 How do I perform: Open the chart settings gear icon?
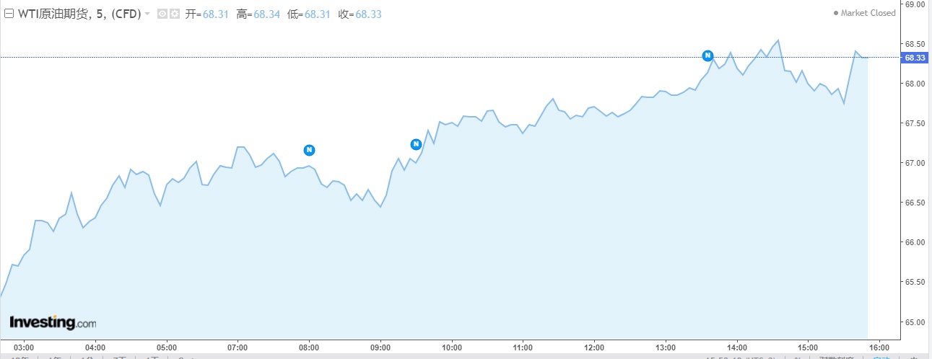click(174, 14)
